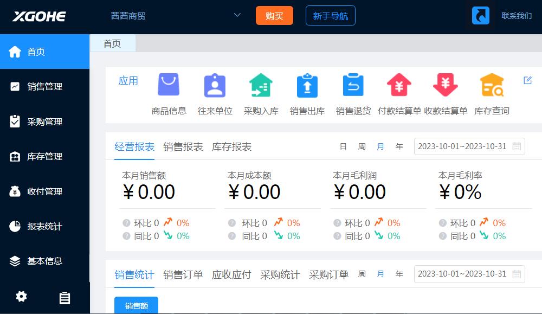Screen dimensions: 542x314
Task: Click help icon beside 环比 under 本月毛利润
Action: tap(337, 223)
